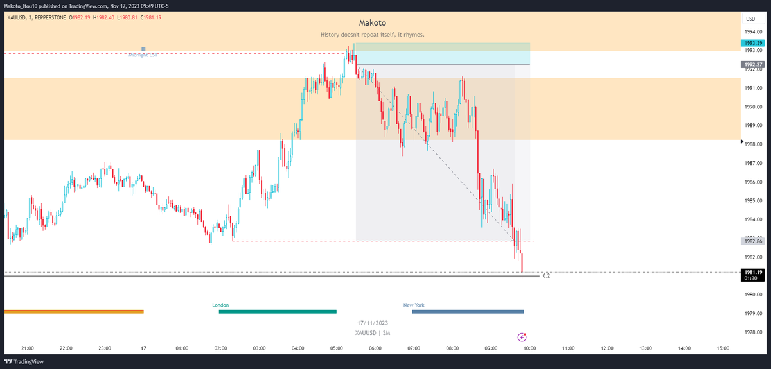Click the 01:30 candle countdown timer
This screenshot has height=369, width=771.
[751, 279]
